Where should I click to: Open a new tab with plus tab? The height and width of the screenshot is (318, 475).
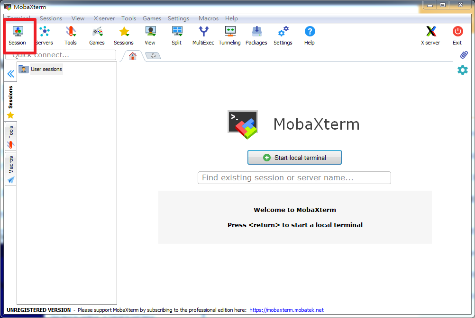click(x=153, y=56)
